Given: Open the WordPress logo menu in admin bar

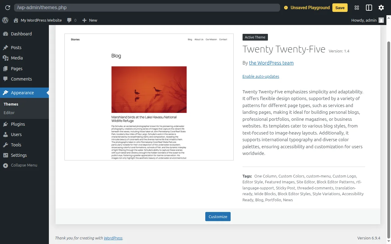Looking at the screenshot, I should pyautogui.click(x=5, y=20).
